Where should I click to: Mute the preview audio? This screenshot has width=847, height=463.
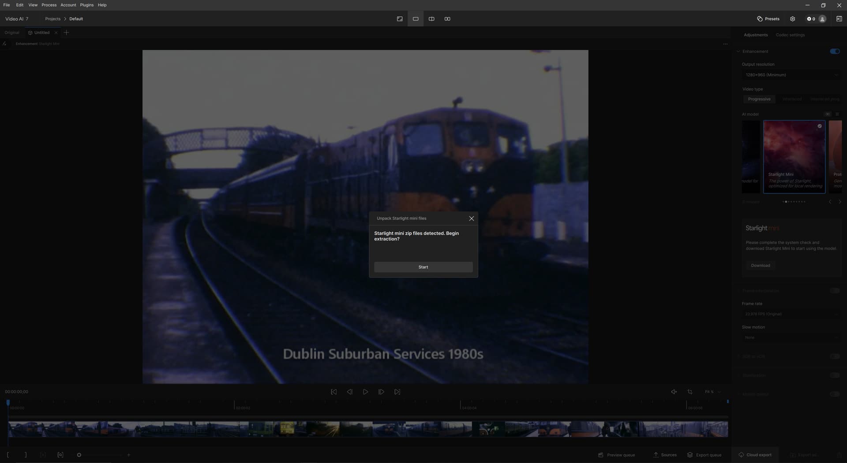click(674, 392)
